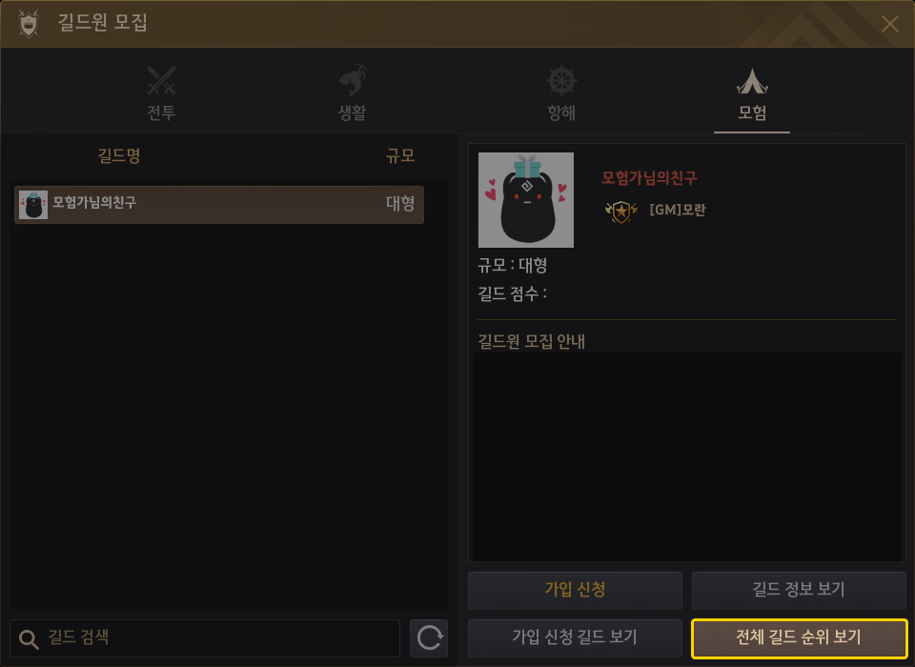This screenshot has height=667, width=915.
Task: Select the 항해 ship wheel icon
Action: (x=561, y=81)
